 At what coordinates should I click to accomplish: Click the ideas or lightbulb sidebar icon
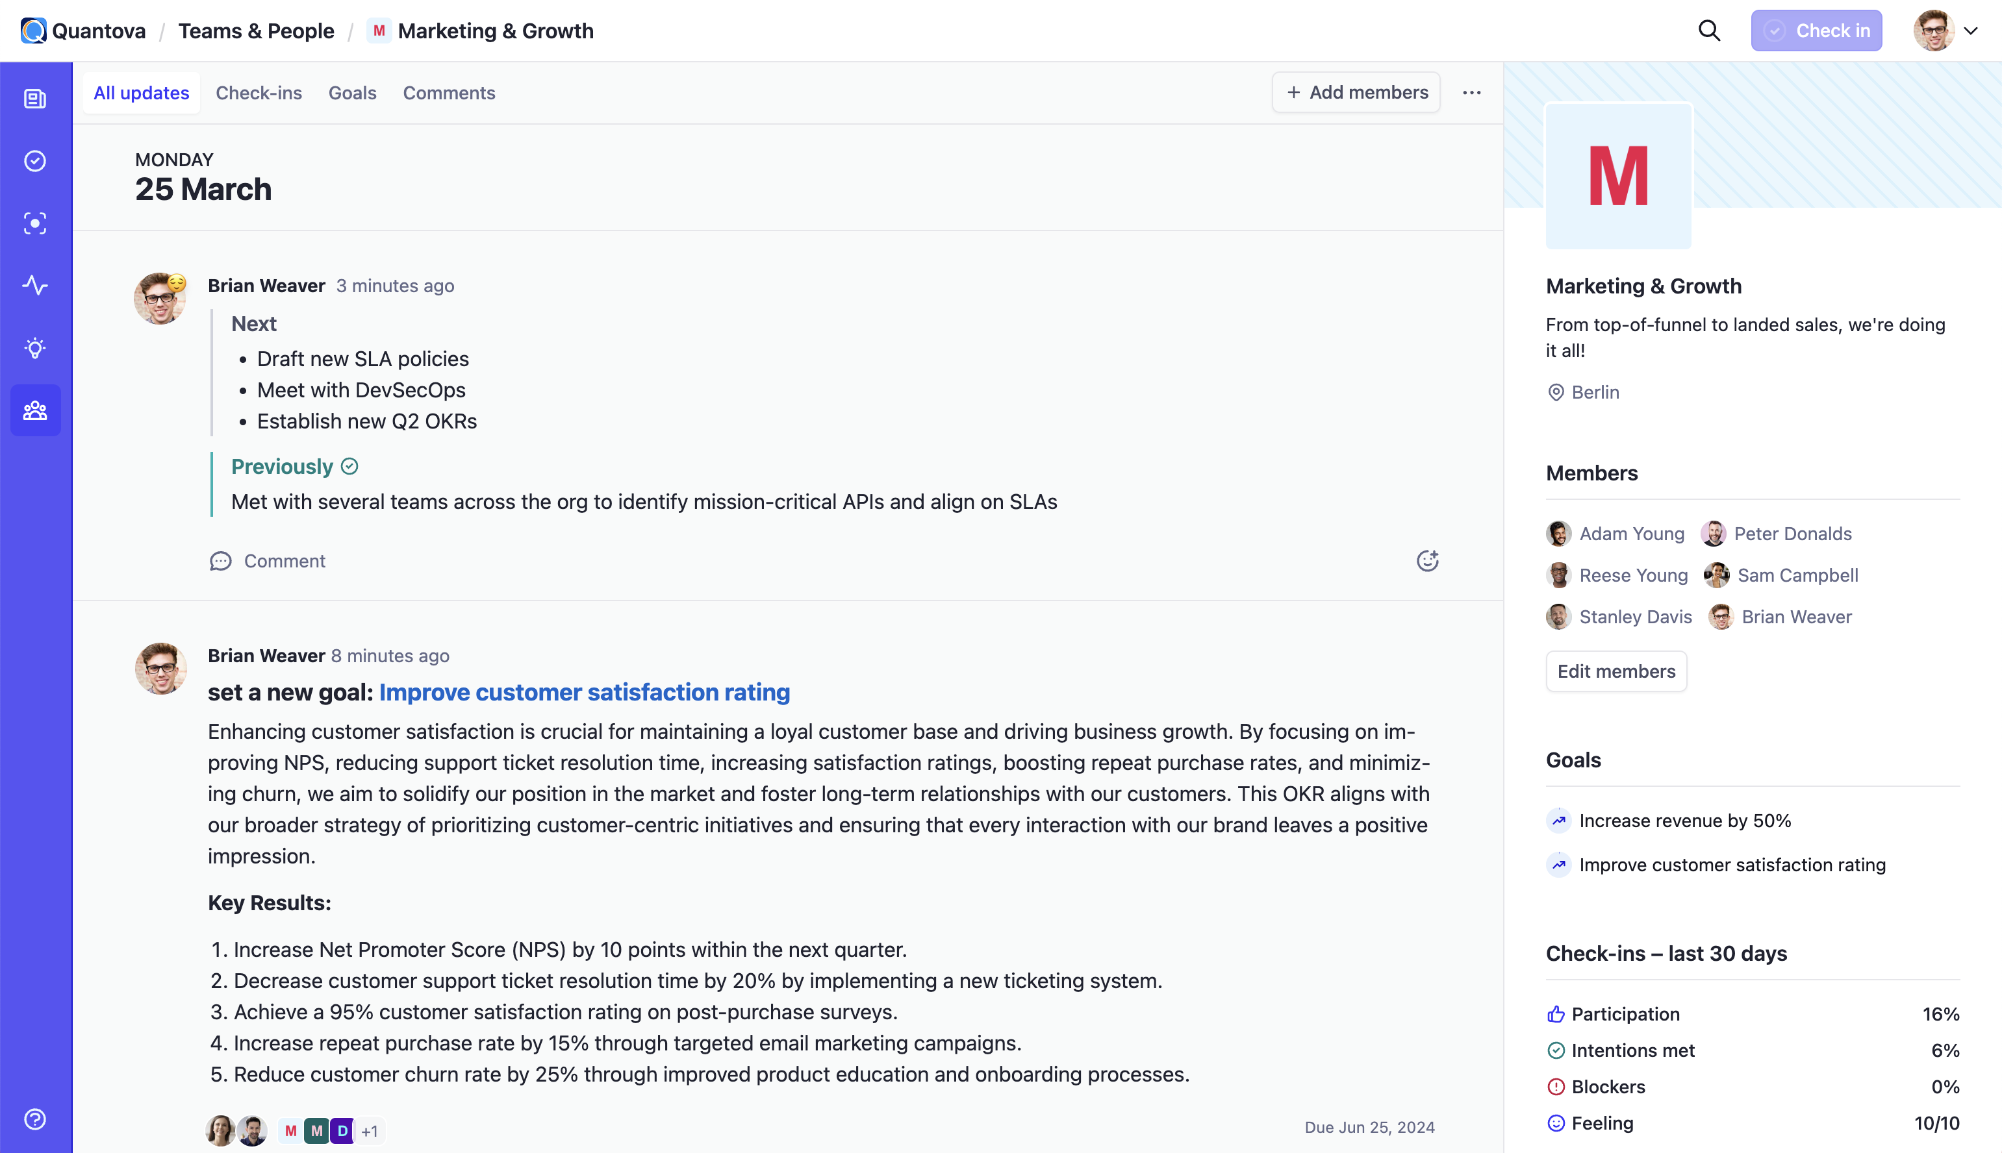[x=37, y=348]
